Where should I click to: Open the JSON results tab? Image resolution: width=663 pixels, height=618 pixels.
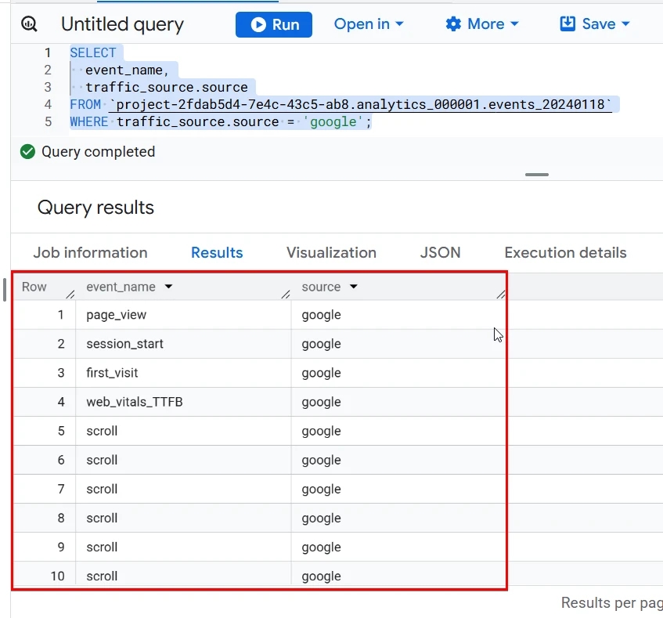click(440, 252)
